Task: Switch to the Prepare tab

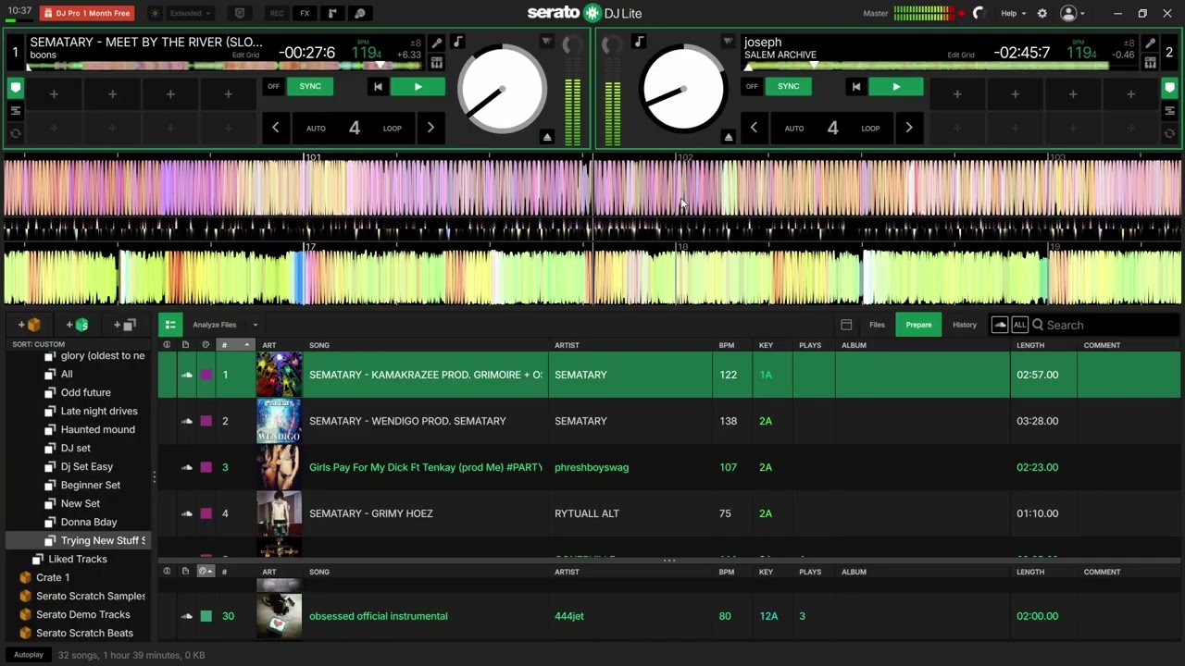Action: pos(918,325)
